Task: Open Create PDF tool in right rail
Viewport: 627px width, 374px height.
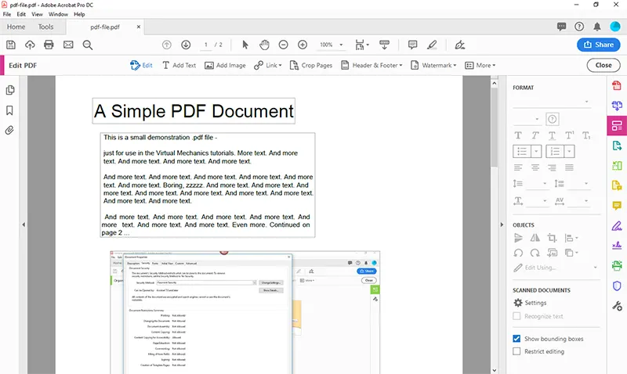Action: click(617, 85)
